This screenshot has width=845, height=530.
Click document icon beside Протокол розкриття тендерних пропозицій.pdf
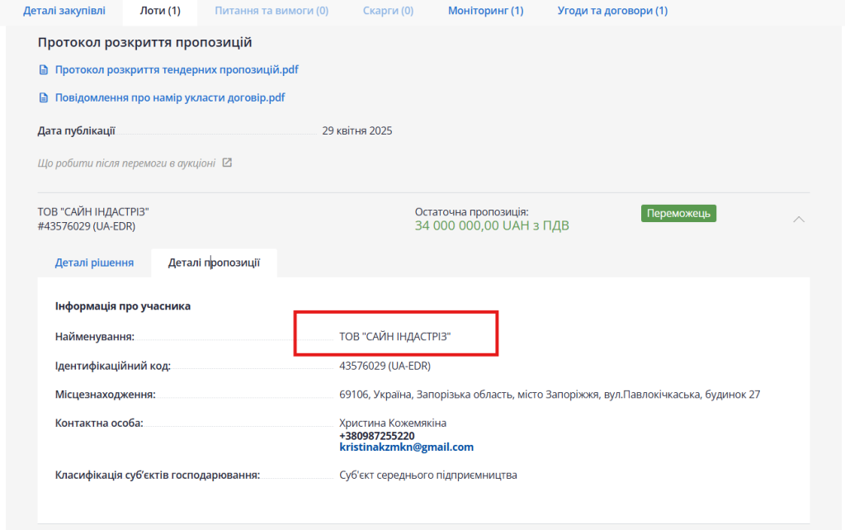pos(44,70)
